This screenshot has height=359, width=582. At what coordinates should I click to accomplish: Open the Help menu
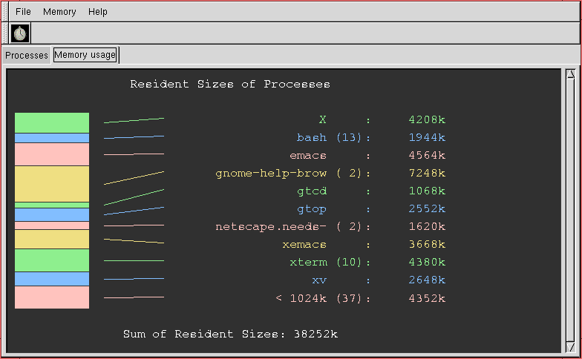click(x=97, y=12)
